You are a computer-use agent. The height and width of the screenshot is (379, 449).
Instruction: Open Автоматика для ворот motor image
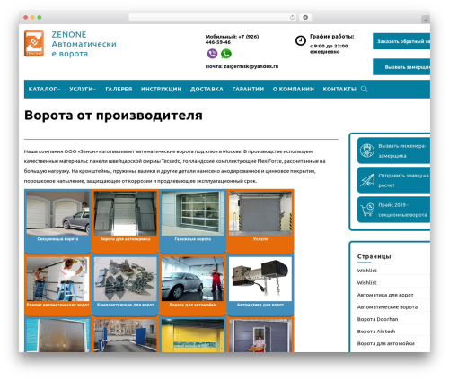click(260, 279)
